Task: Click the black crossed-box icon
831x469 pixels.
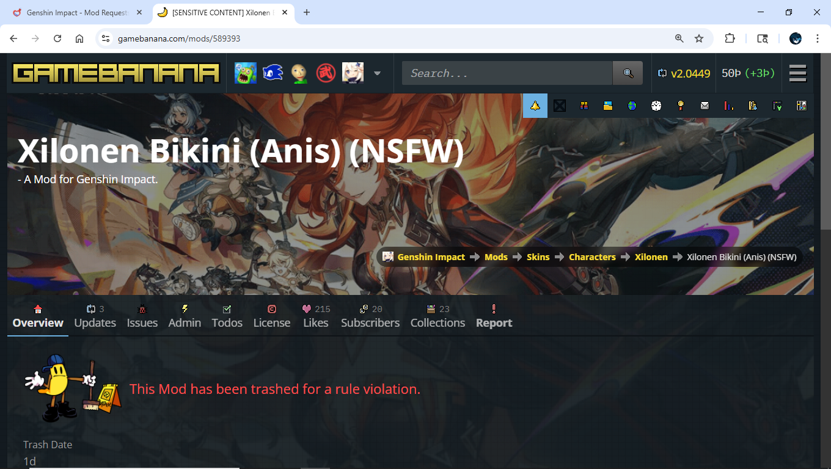Action: (559, 106)
